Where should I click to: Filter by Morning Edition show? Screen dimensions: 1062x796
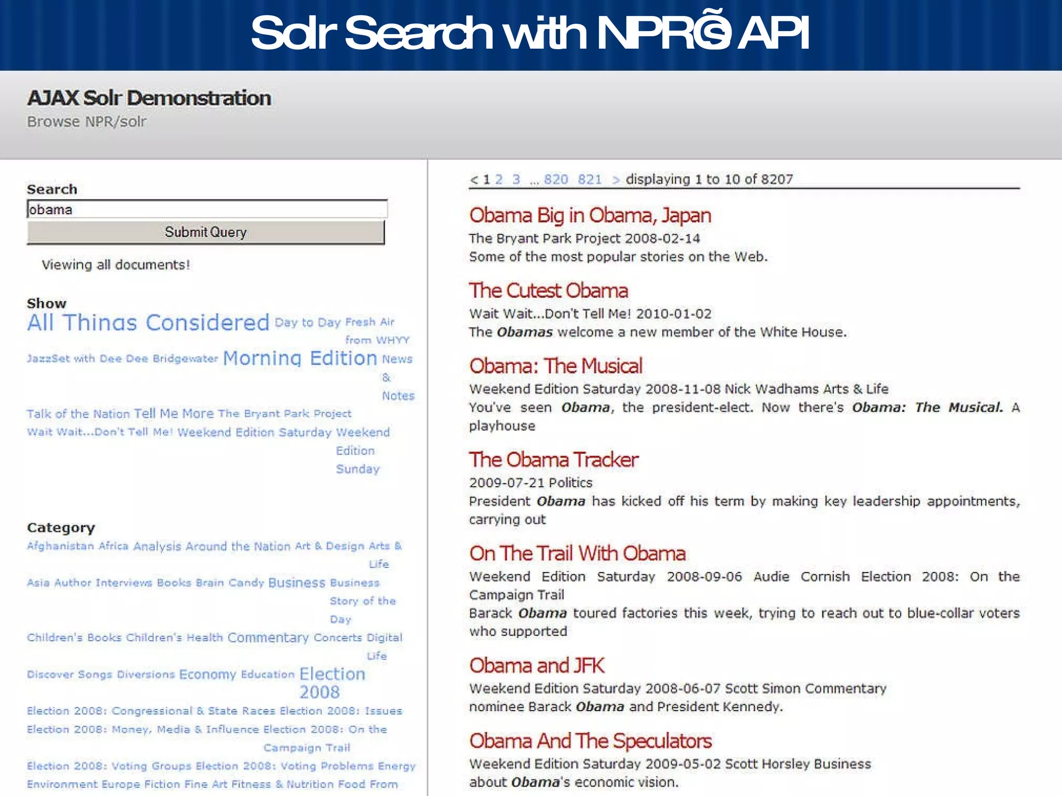(x=300, y=358)
